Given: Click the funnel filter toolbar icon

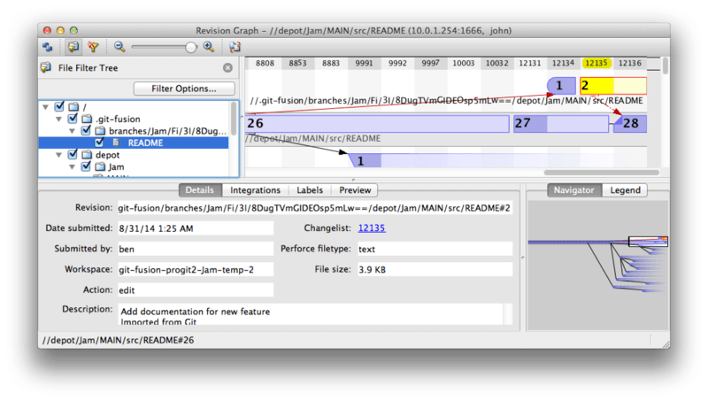Looking at the screenshot, I should coord(91,47).
